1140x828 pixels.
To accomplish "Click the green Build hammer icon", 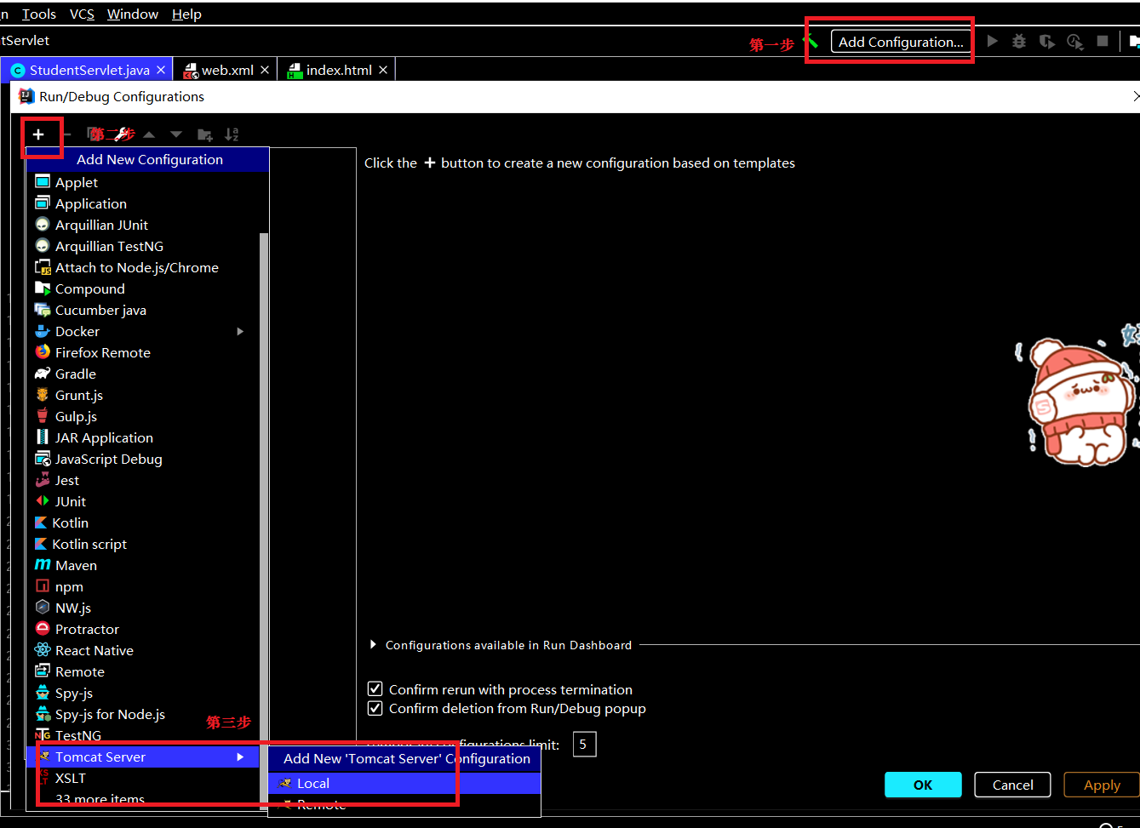I will [811, 41].
